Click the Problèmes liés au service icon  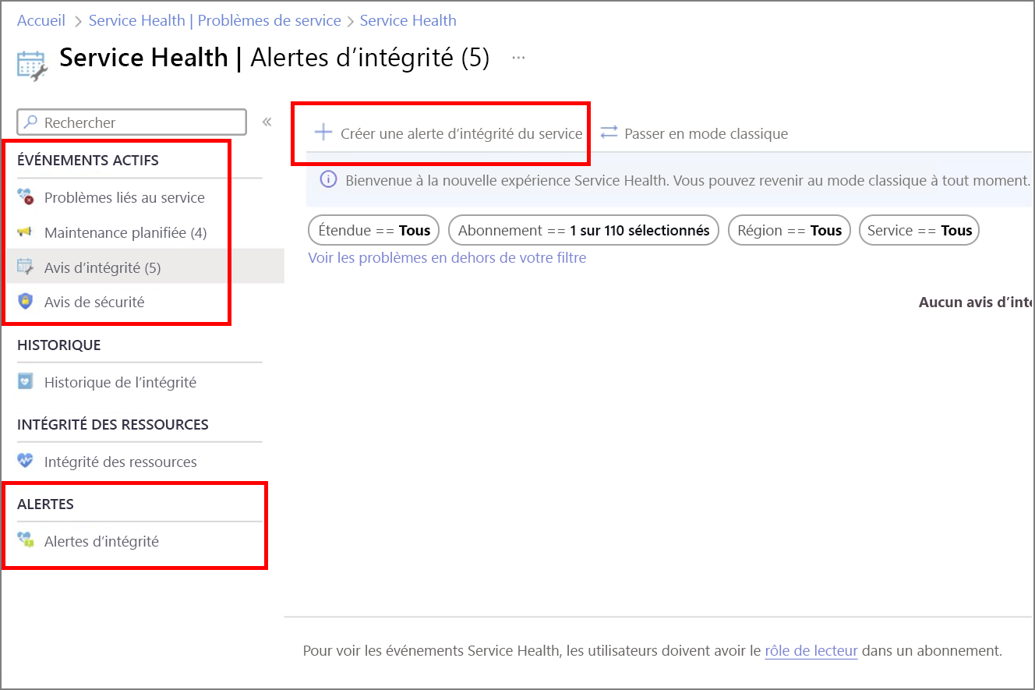pos(26,198)
